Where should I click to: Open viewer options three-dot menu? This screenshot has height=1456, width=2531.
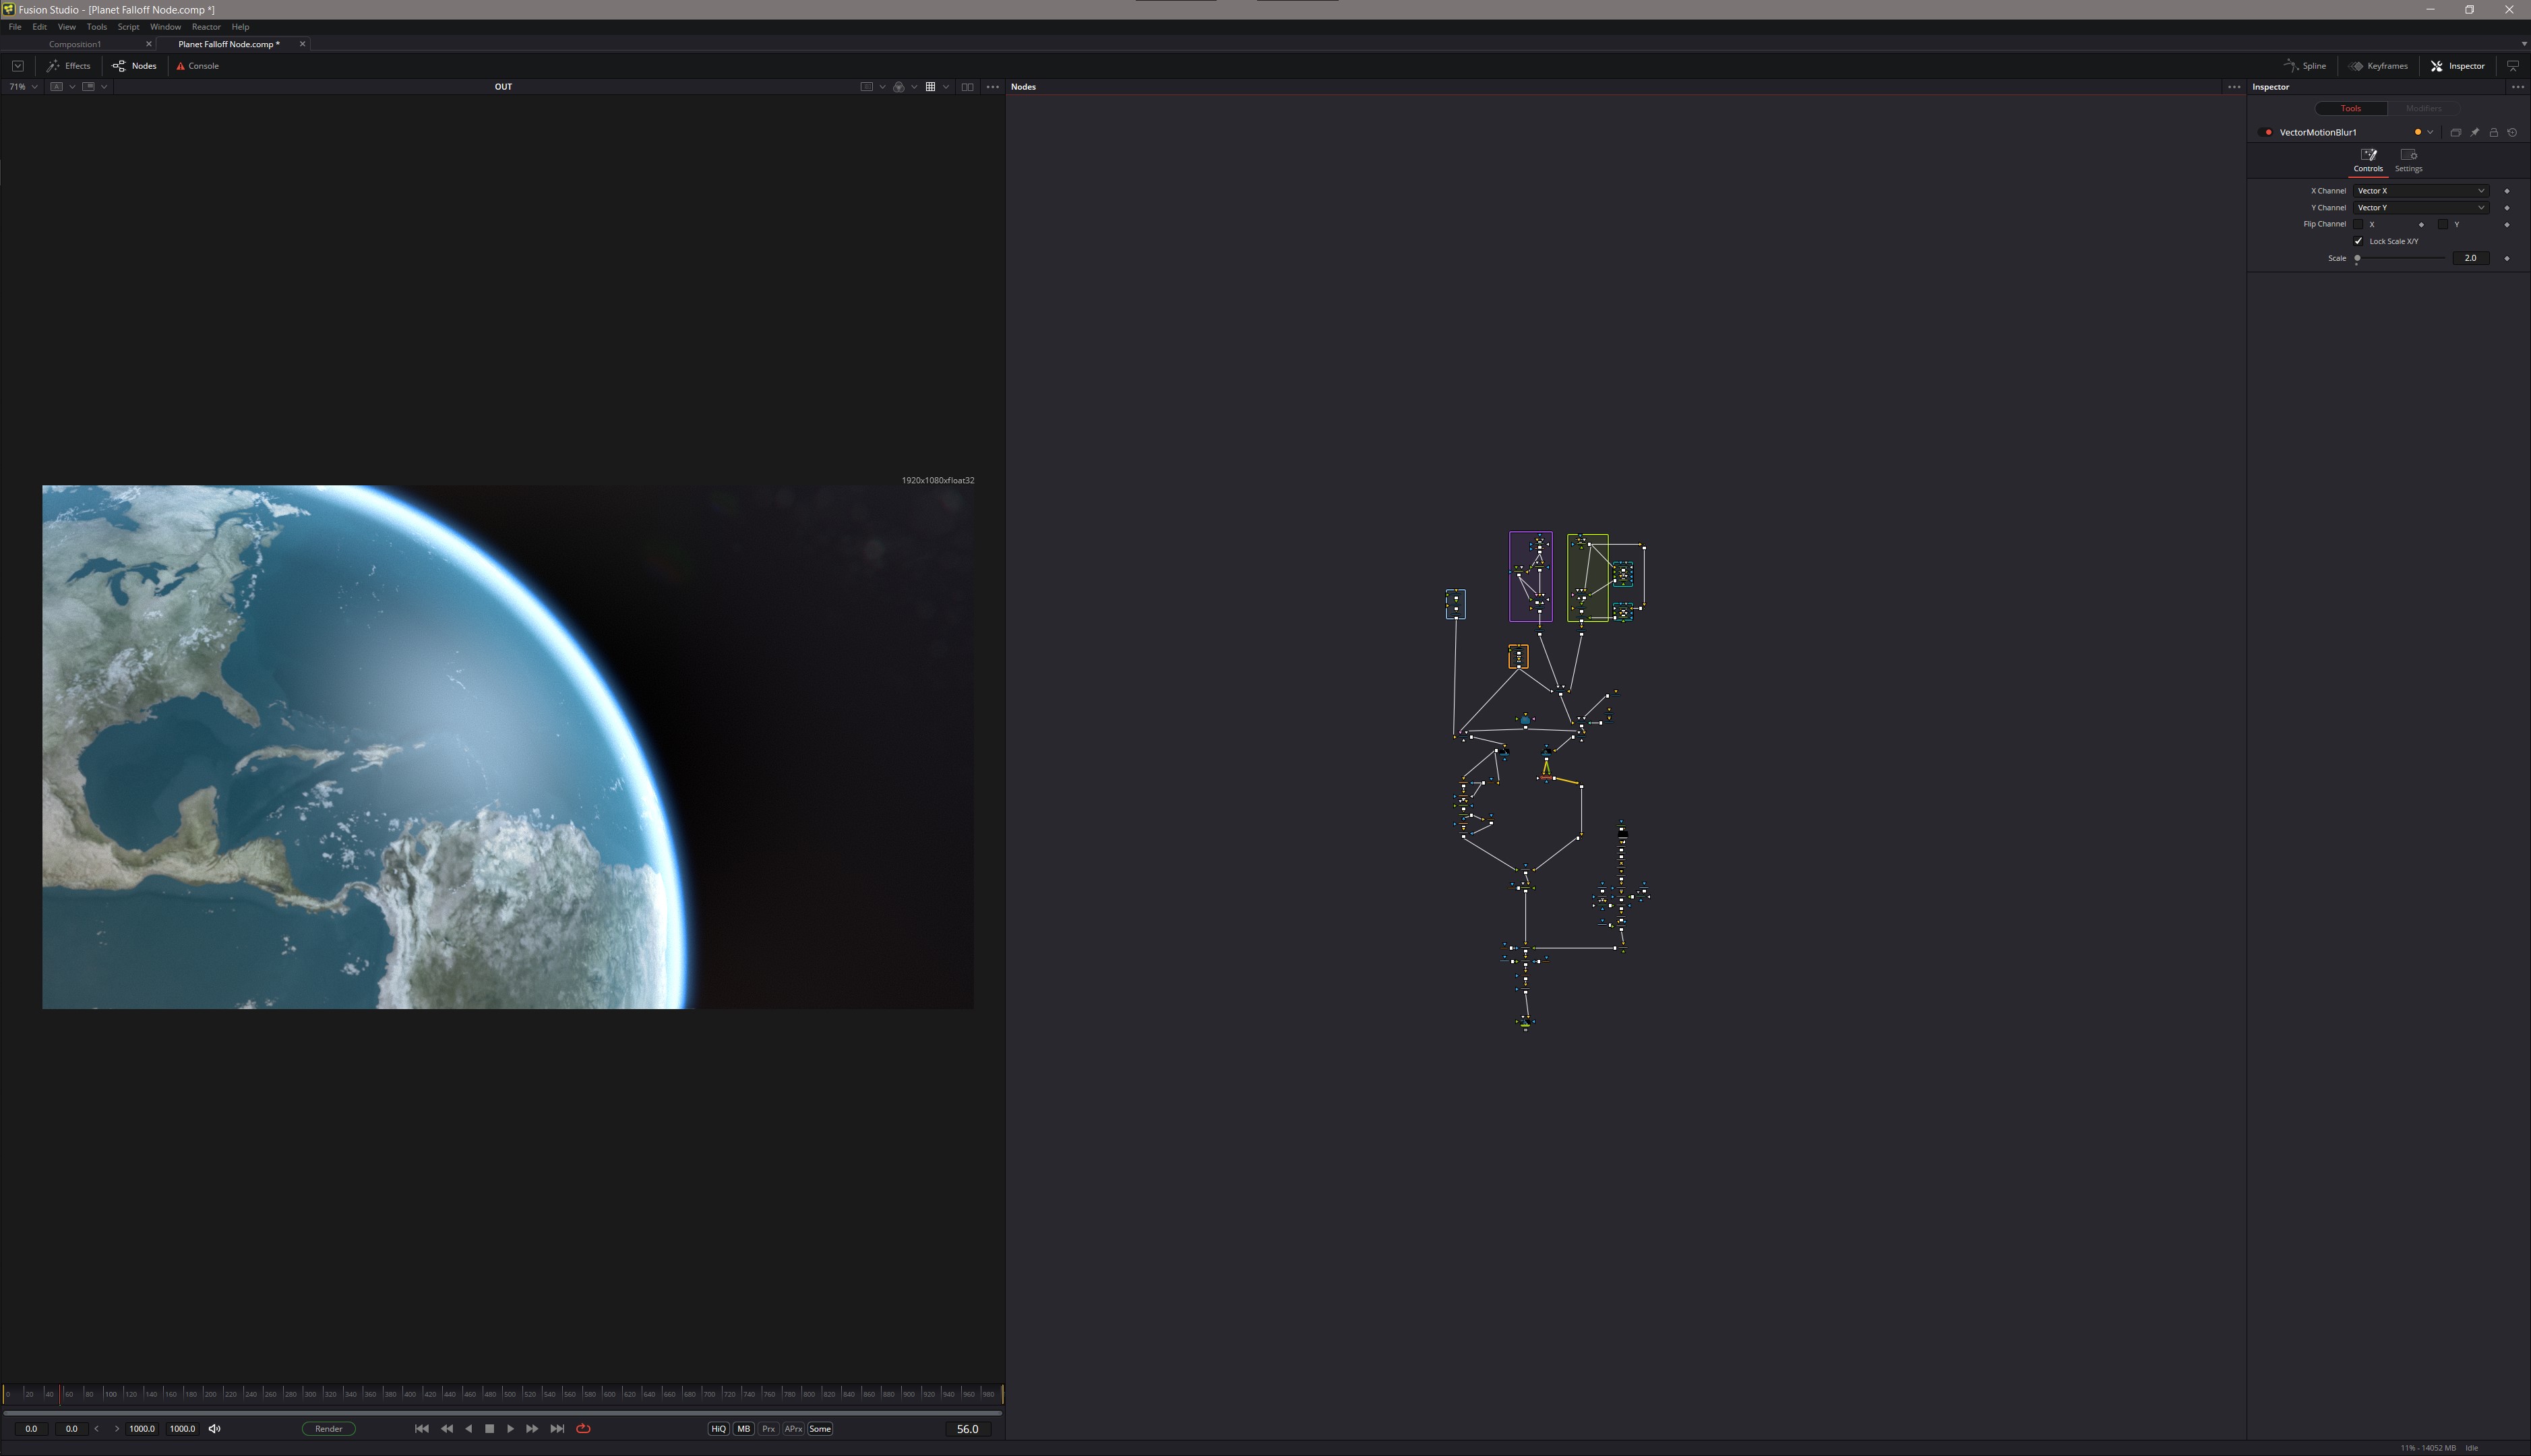click(993, 87)
